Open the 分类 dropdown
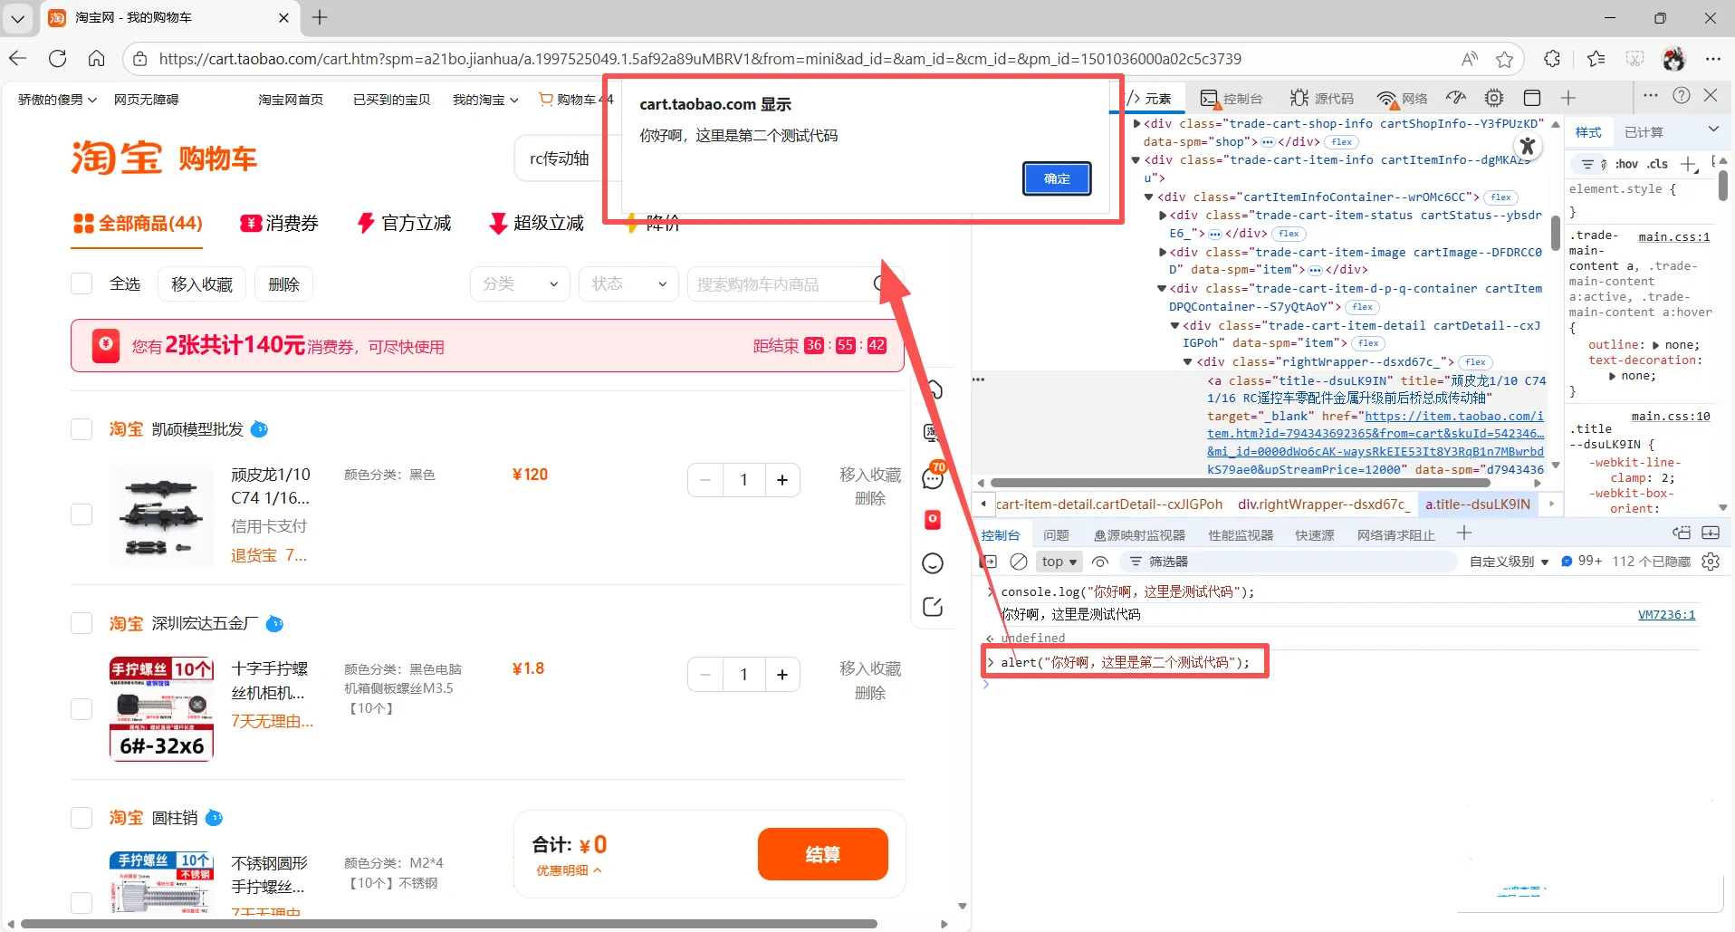The width and height of the screenshot is (1735, 932). tap(519, 283)
